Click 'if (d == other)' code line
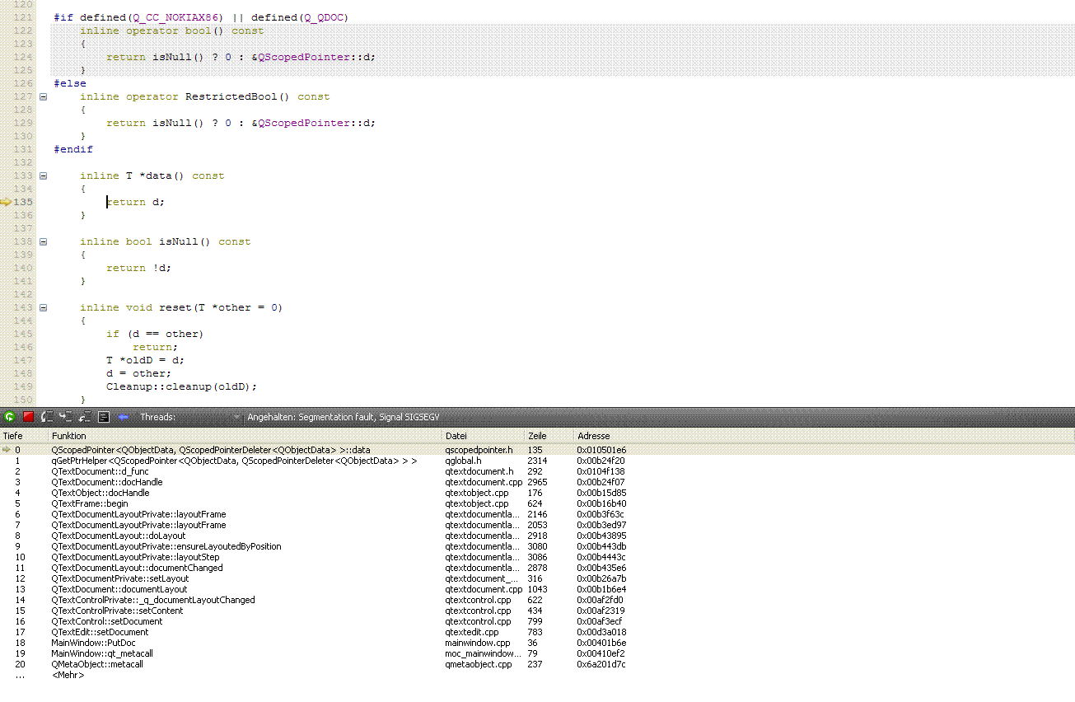This screenshot has width=1075, height=702. click(155, 334)
